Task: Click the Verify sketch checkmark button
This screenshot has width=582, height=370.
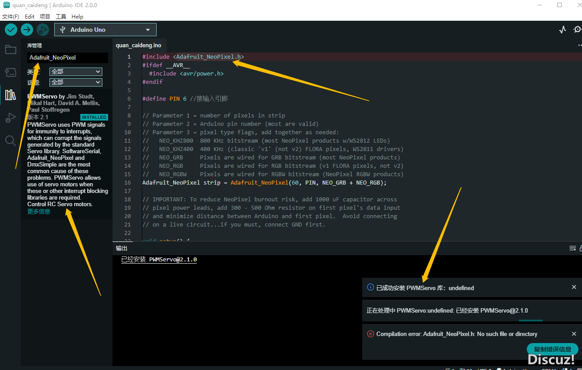Action: pyautogui.click(x=11, y=30)
